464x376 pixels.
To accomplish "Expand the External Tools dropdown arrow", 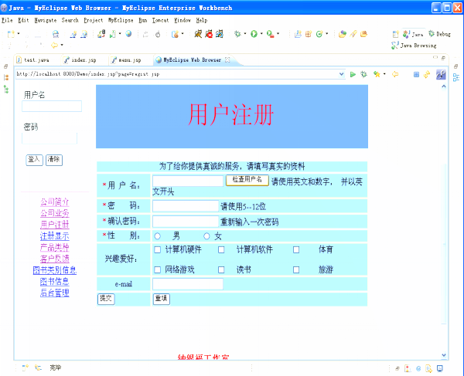I will point(278,34).
